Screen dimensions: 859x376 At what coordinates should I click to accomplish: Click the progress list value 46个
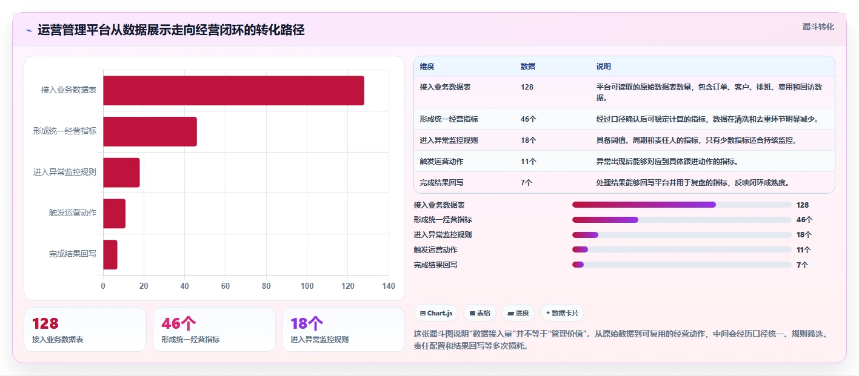pyautogui.click(x=804, y=220)
